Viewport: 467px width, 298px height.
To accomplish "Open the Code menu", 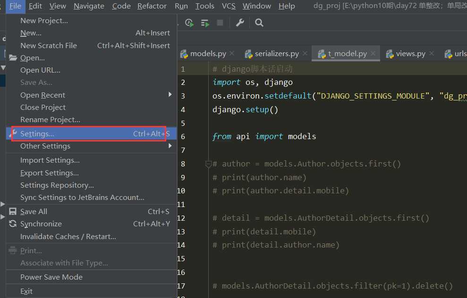I will (121, 6).
